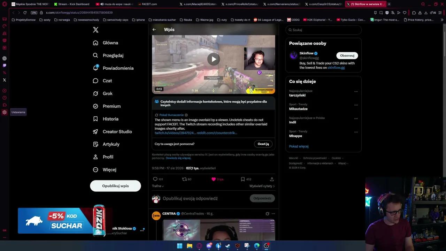Image resolution: width=446 pixels, height=251 pixels.
Task: Open File Explorer from taskbar
Action: click(190, 246)
